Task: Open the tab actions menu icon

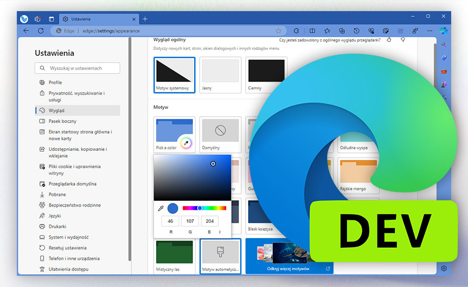Action: [x=52, y=19]
